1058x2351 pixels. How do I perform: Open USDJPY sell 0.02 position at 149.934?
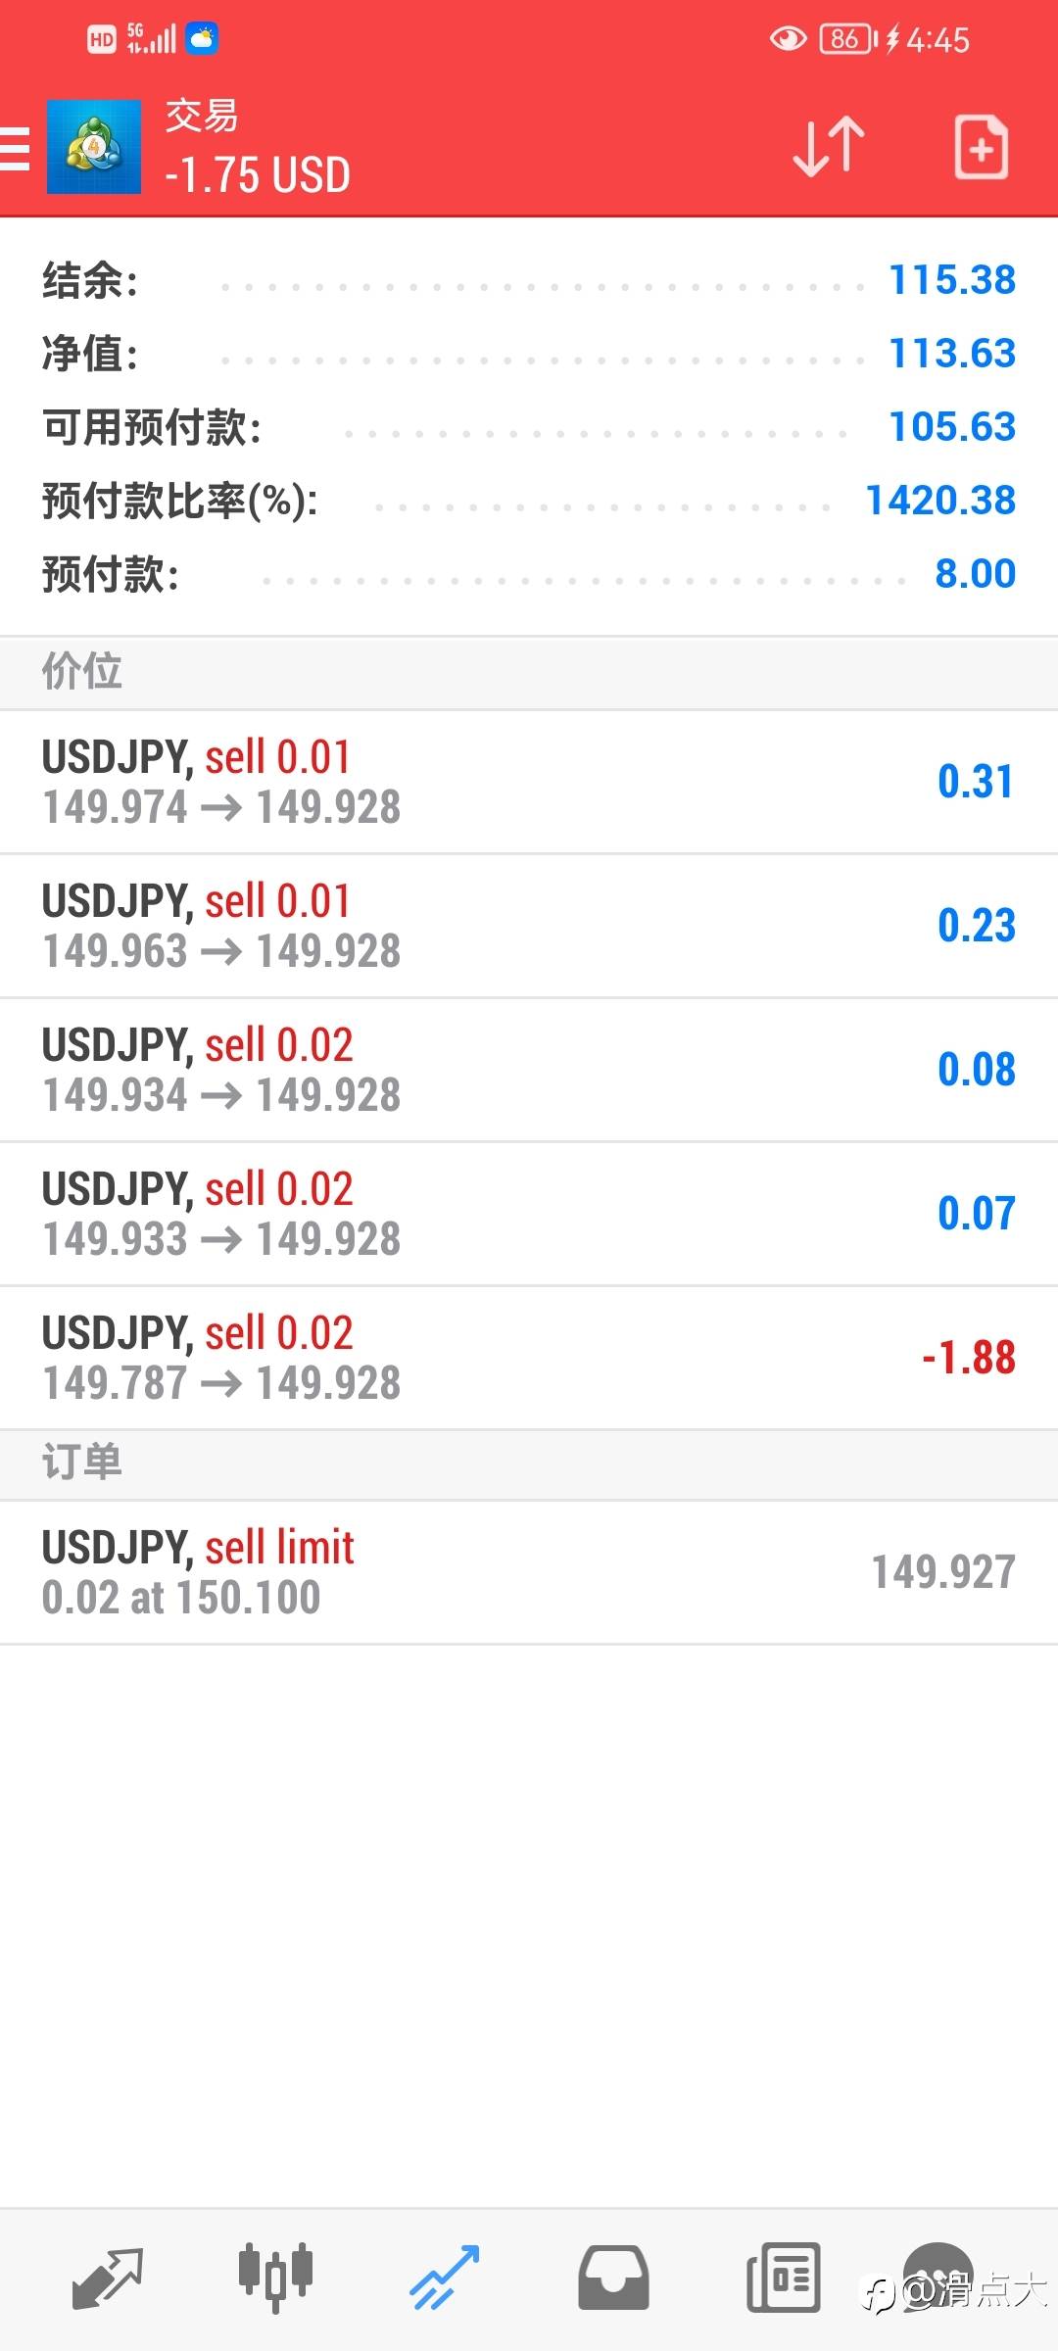tap(529, 1070)
